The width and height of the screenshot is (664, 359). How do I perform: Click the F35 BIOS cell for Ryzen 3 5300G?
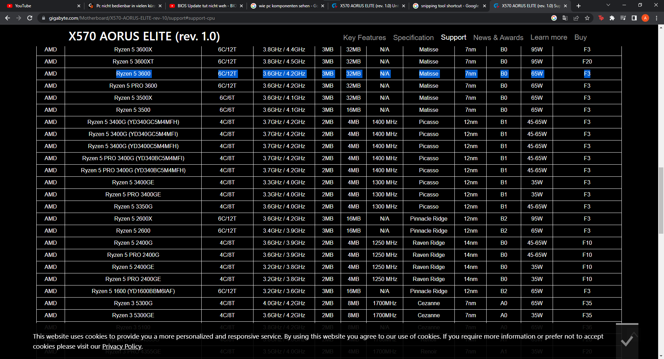[x=587, y=303]
